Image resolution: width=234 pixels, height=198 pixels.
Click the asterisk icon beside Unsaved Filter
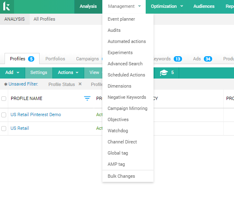coord(6,84)
